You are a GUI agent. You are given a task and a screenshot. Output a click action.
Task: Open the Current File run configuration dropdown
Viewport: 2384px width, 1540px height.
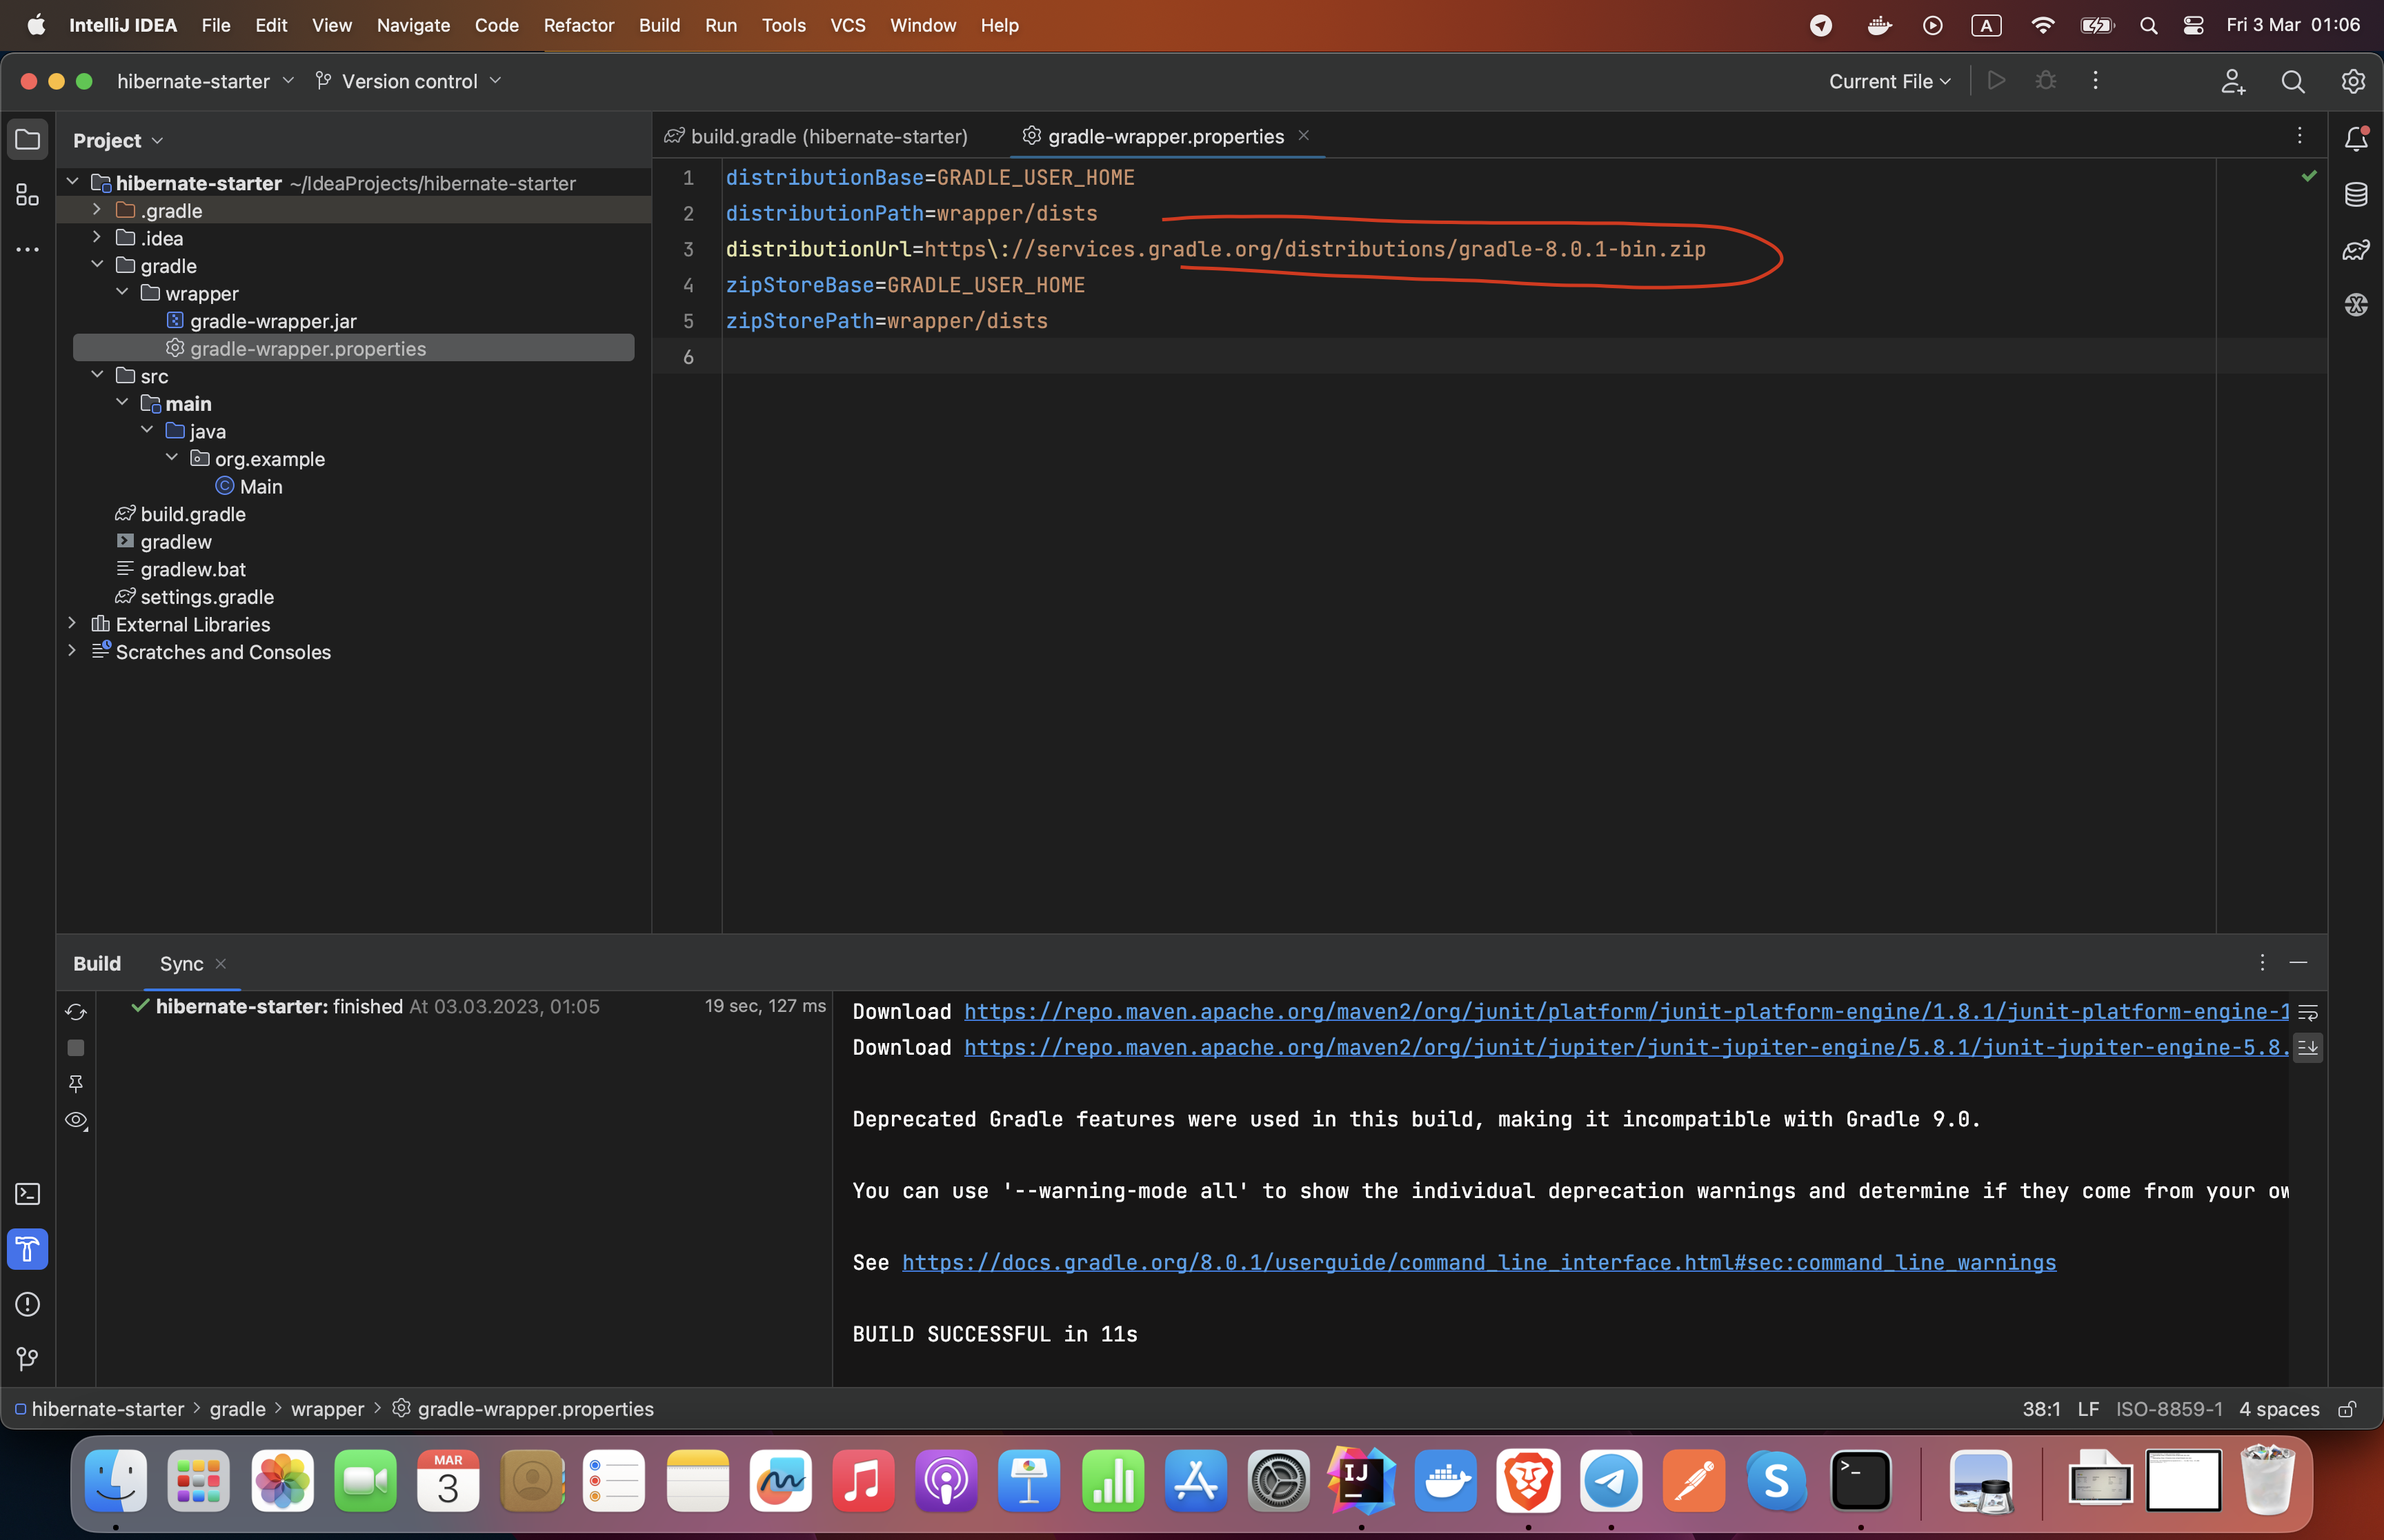pyautogui.click(x=1889, y=82)
